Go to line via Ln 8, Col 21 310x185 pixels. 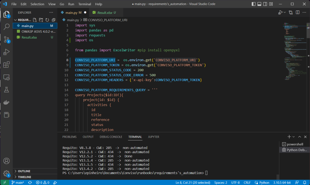(193, 183)
